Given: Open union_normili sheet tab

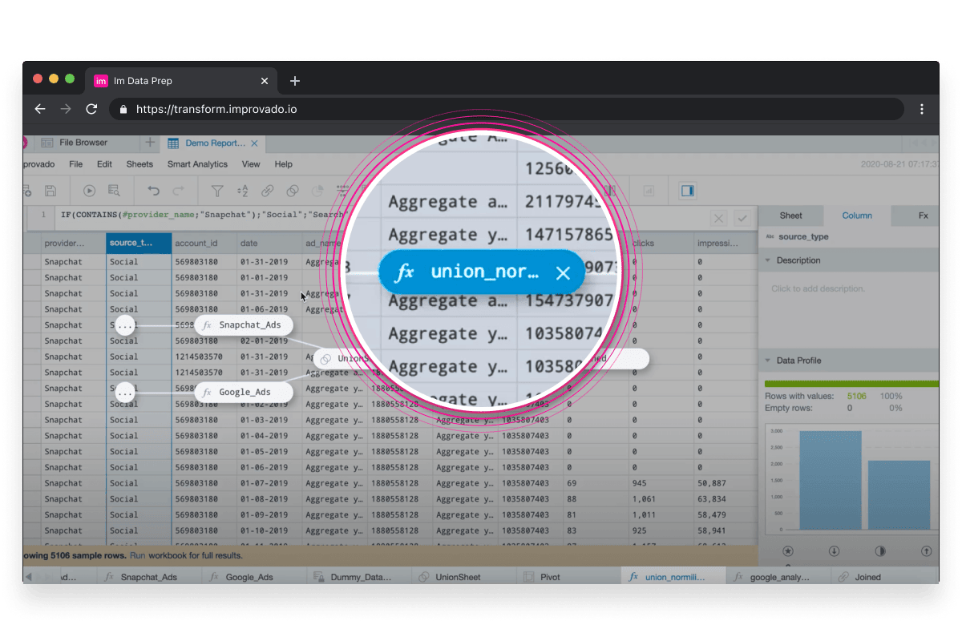Looking at the screenshot, I should point(672,577).
